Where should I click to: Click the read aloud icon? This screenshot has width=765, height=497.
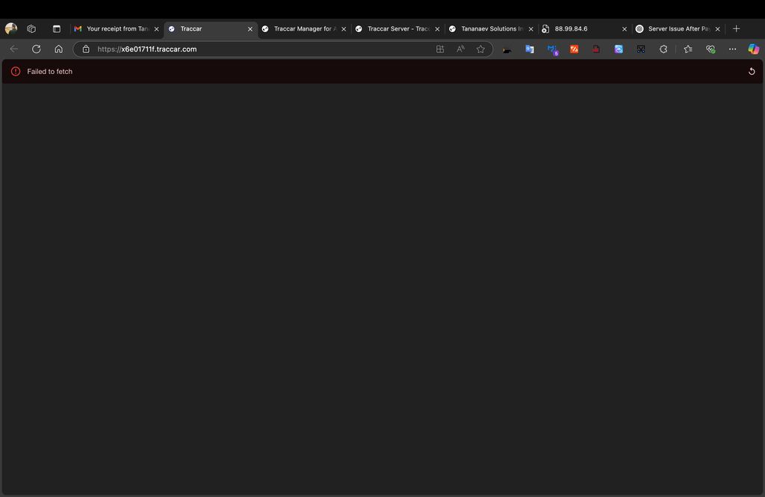point(460,49)
